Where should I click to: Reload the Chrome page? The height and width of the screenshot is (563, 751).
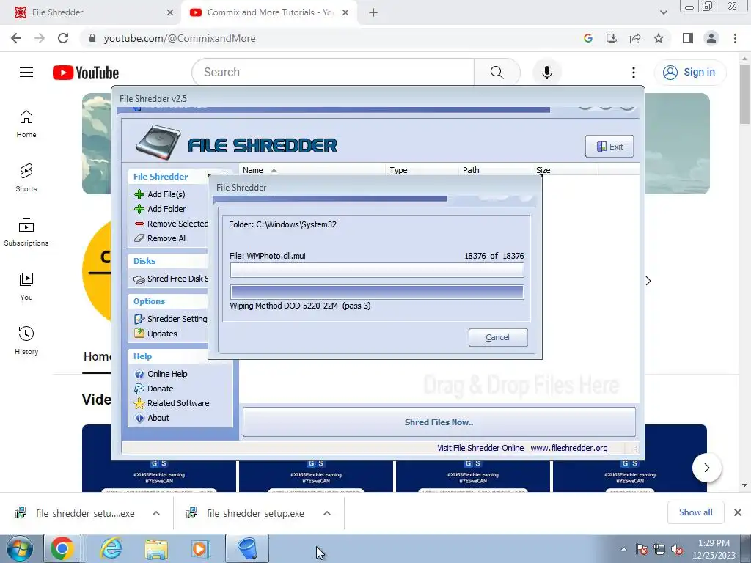click(x=63, y=38)
